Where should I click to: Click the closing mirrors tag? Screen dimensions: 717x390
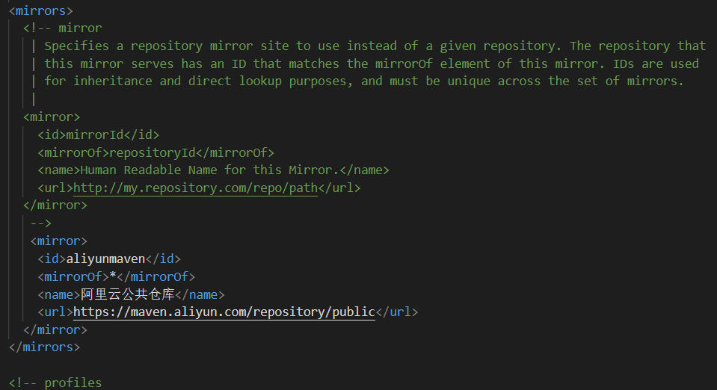pos(43,347)
